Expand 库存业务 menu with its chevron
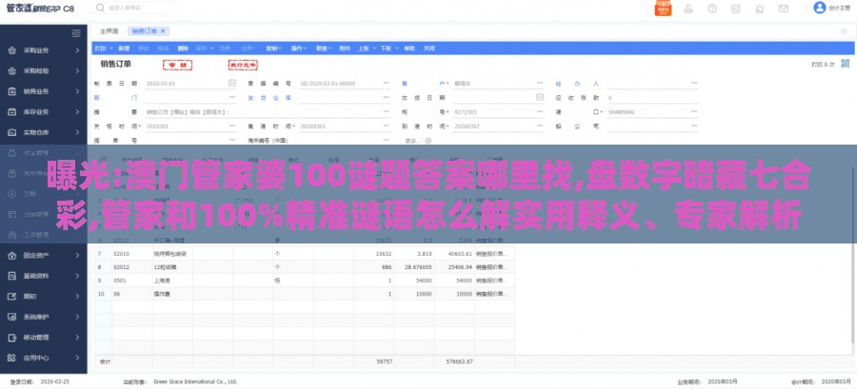 click(78, 112)
